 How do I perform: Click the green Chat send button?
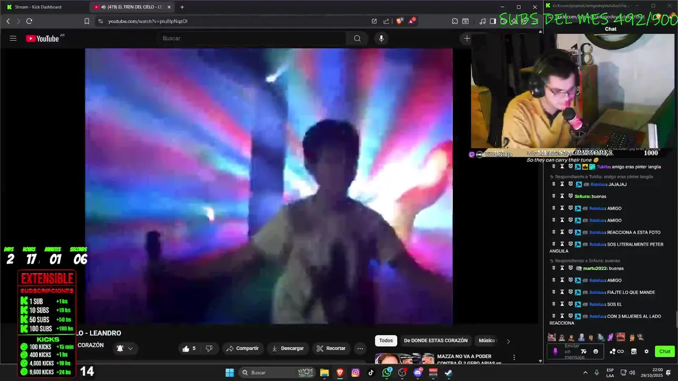(x=665, y=351)
